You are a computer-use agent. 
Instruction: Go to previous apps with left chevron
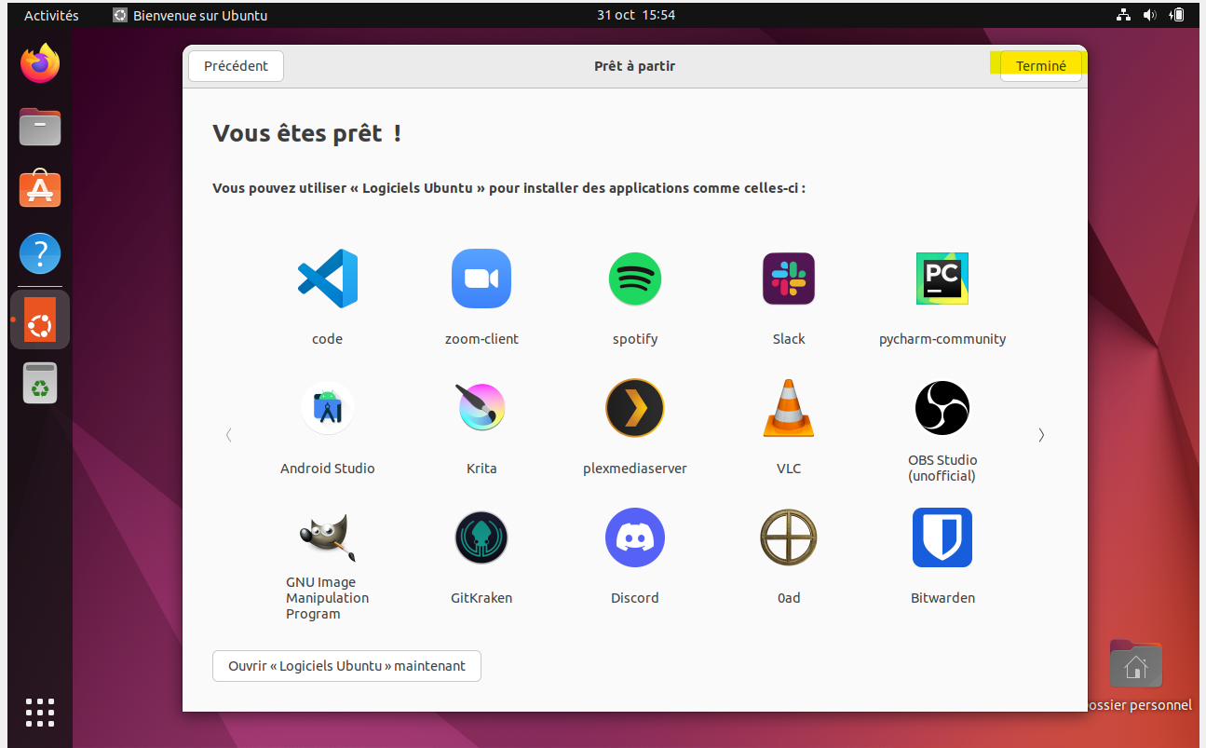pyautogui.click(x=229, y=435)
